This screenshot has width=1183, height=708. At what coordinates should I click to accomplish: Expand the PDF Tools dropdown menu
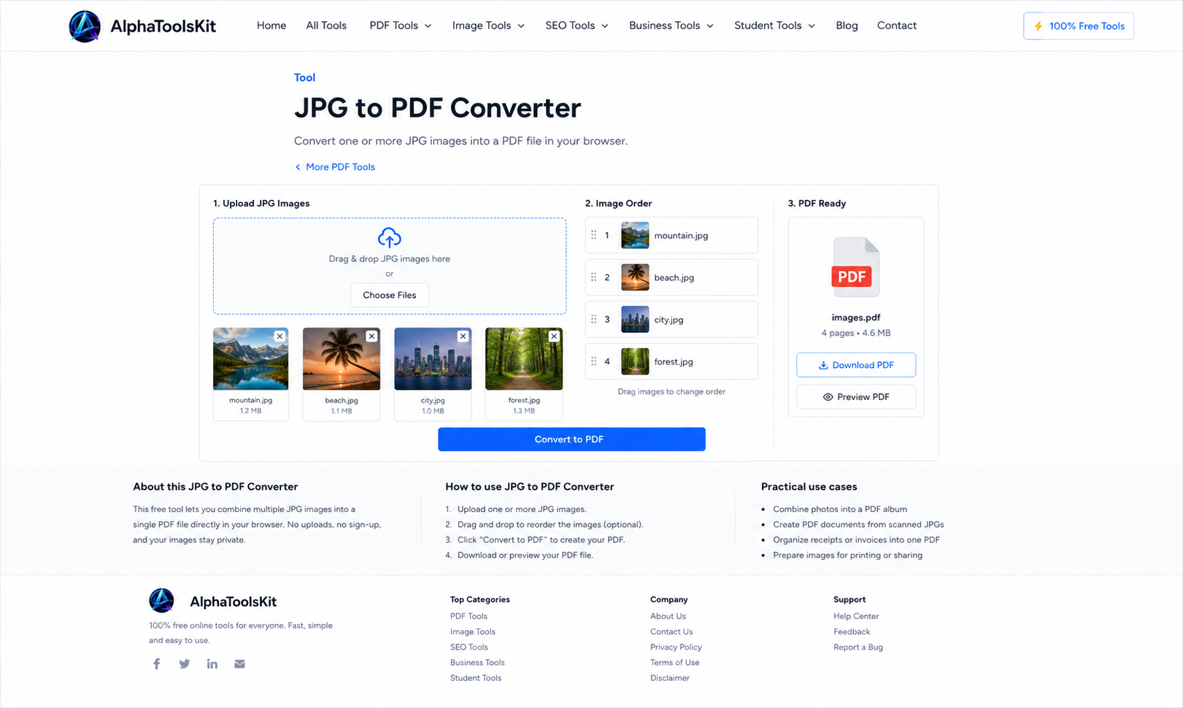tap(400, 26)
